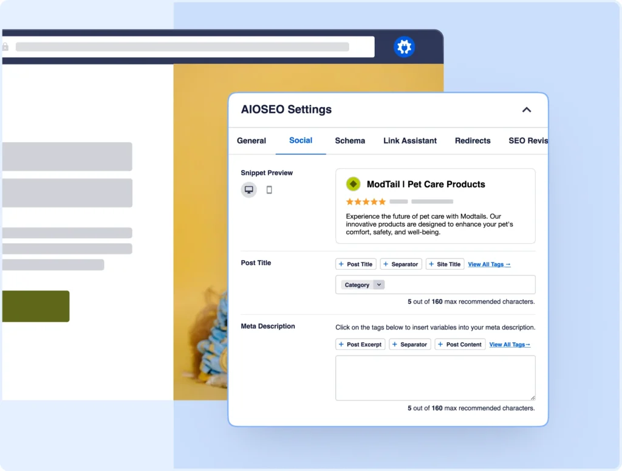Switch to the General tab

click(251, 141)
